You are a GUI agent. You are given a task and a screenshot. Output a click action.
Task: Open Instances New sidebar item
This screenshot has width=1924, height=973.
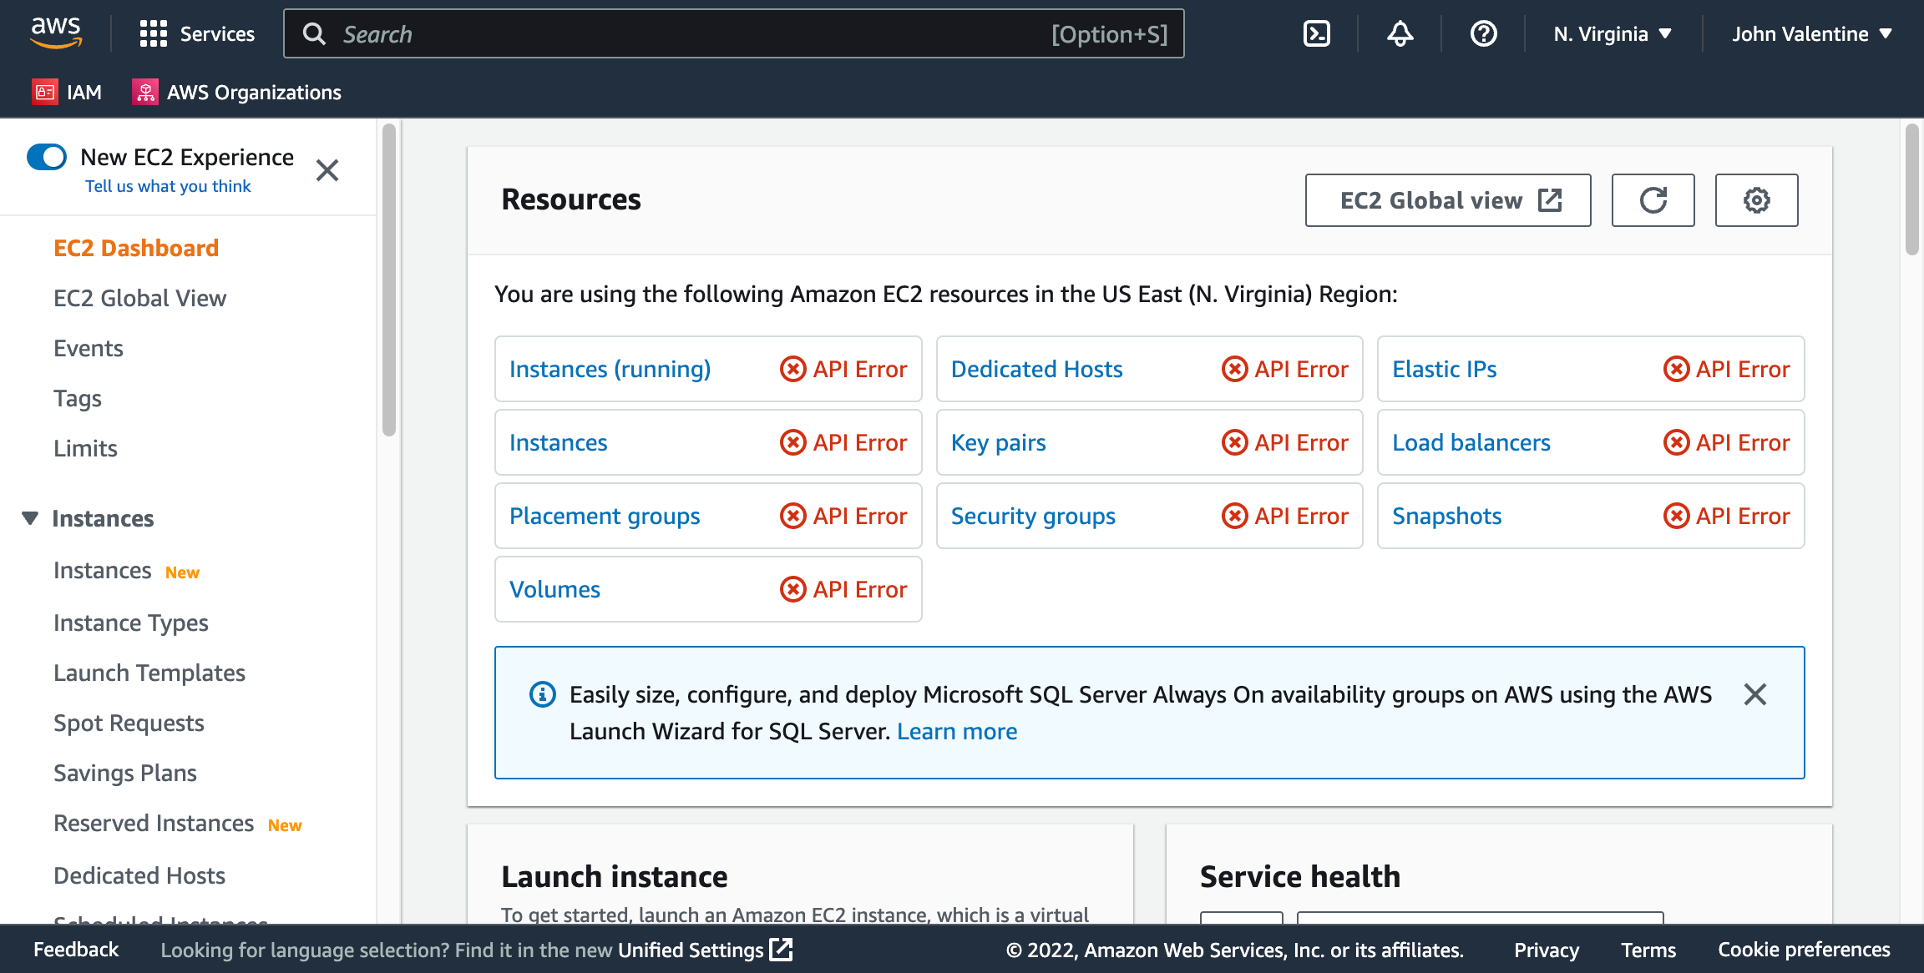pos(103,570)
